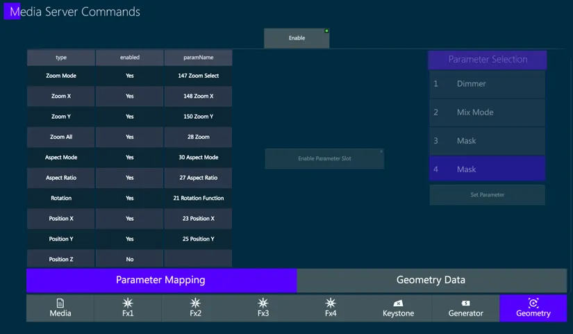Select the Position X type cell

pyautogui.click(x=61, y=219)
